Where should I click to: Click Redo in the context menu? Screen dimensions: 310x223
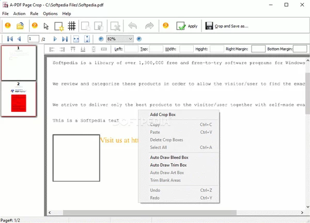tap(179, 198)
